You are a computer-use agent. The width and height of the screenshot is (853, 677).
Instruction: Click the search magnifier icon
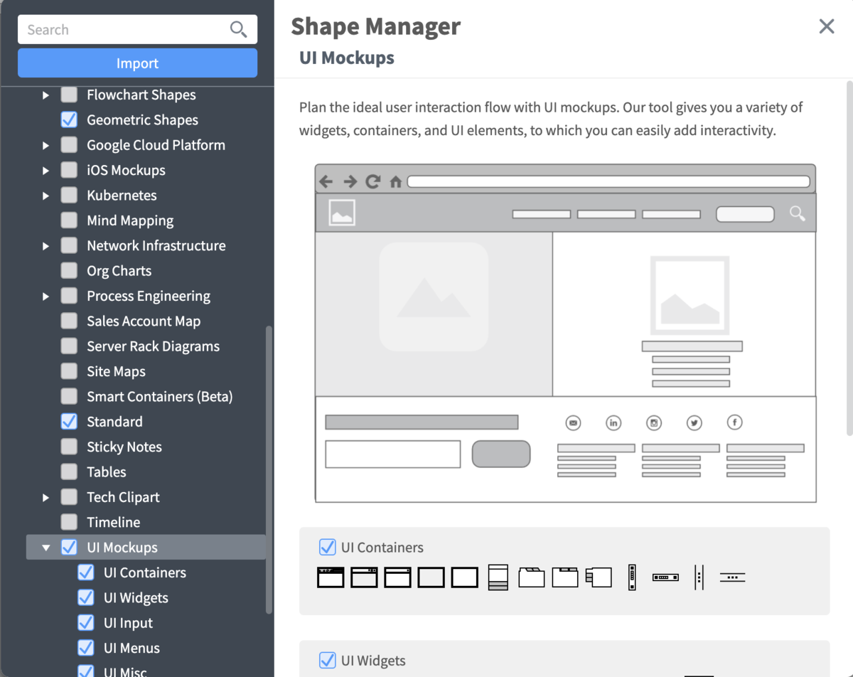(238, 29)
